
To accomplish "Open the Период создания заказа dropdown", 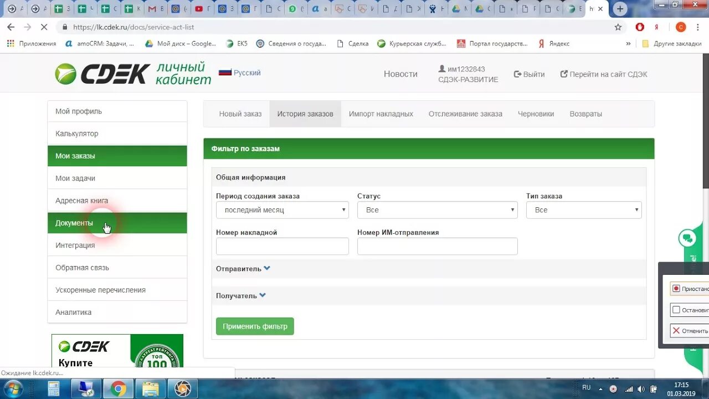I will (x=282, y=210).
